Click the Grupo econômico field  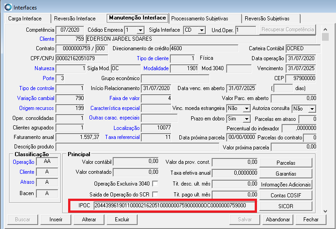(175, 78)
